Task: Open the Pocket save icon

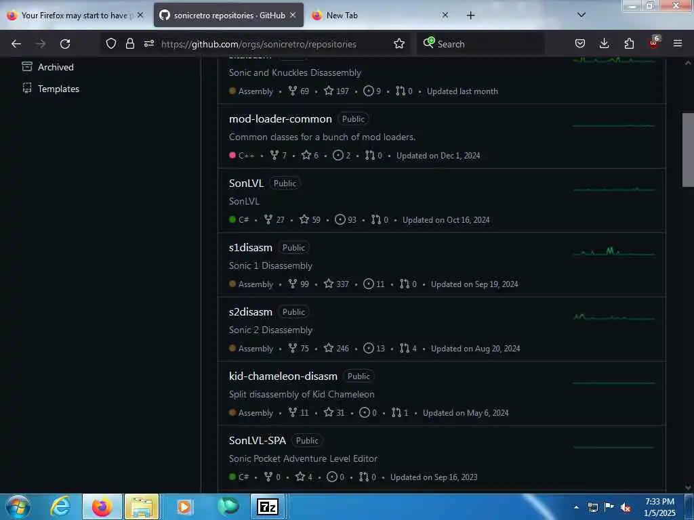Action: (580, 43)
